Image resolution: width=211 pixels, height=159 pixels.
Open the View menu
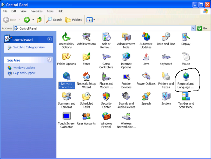tap(23, 11)
